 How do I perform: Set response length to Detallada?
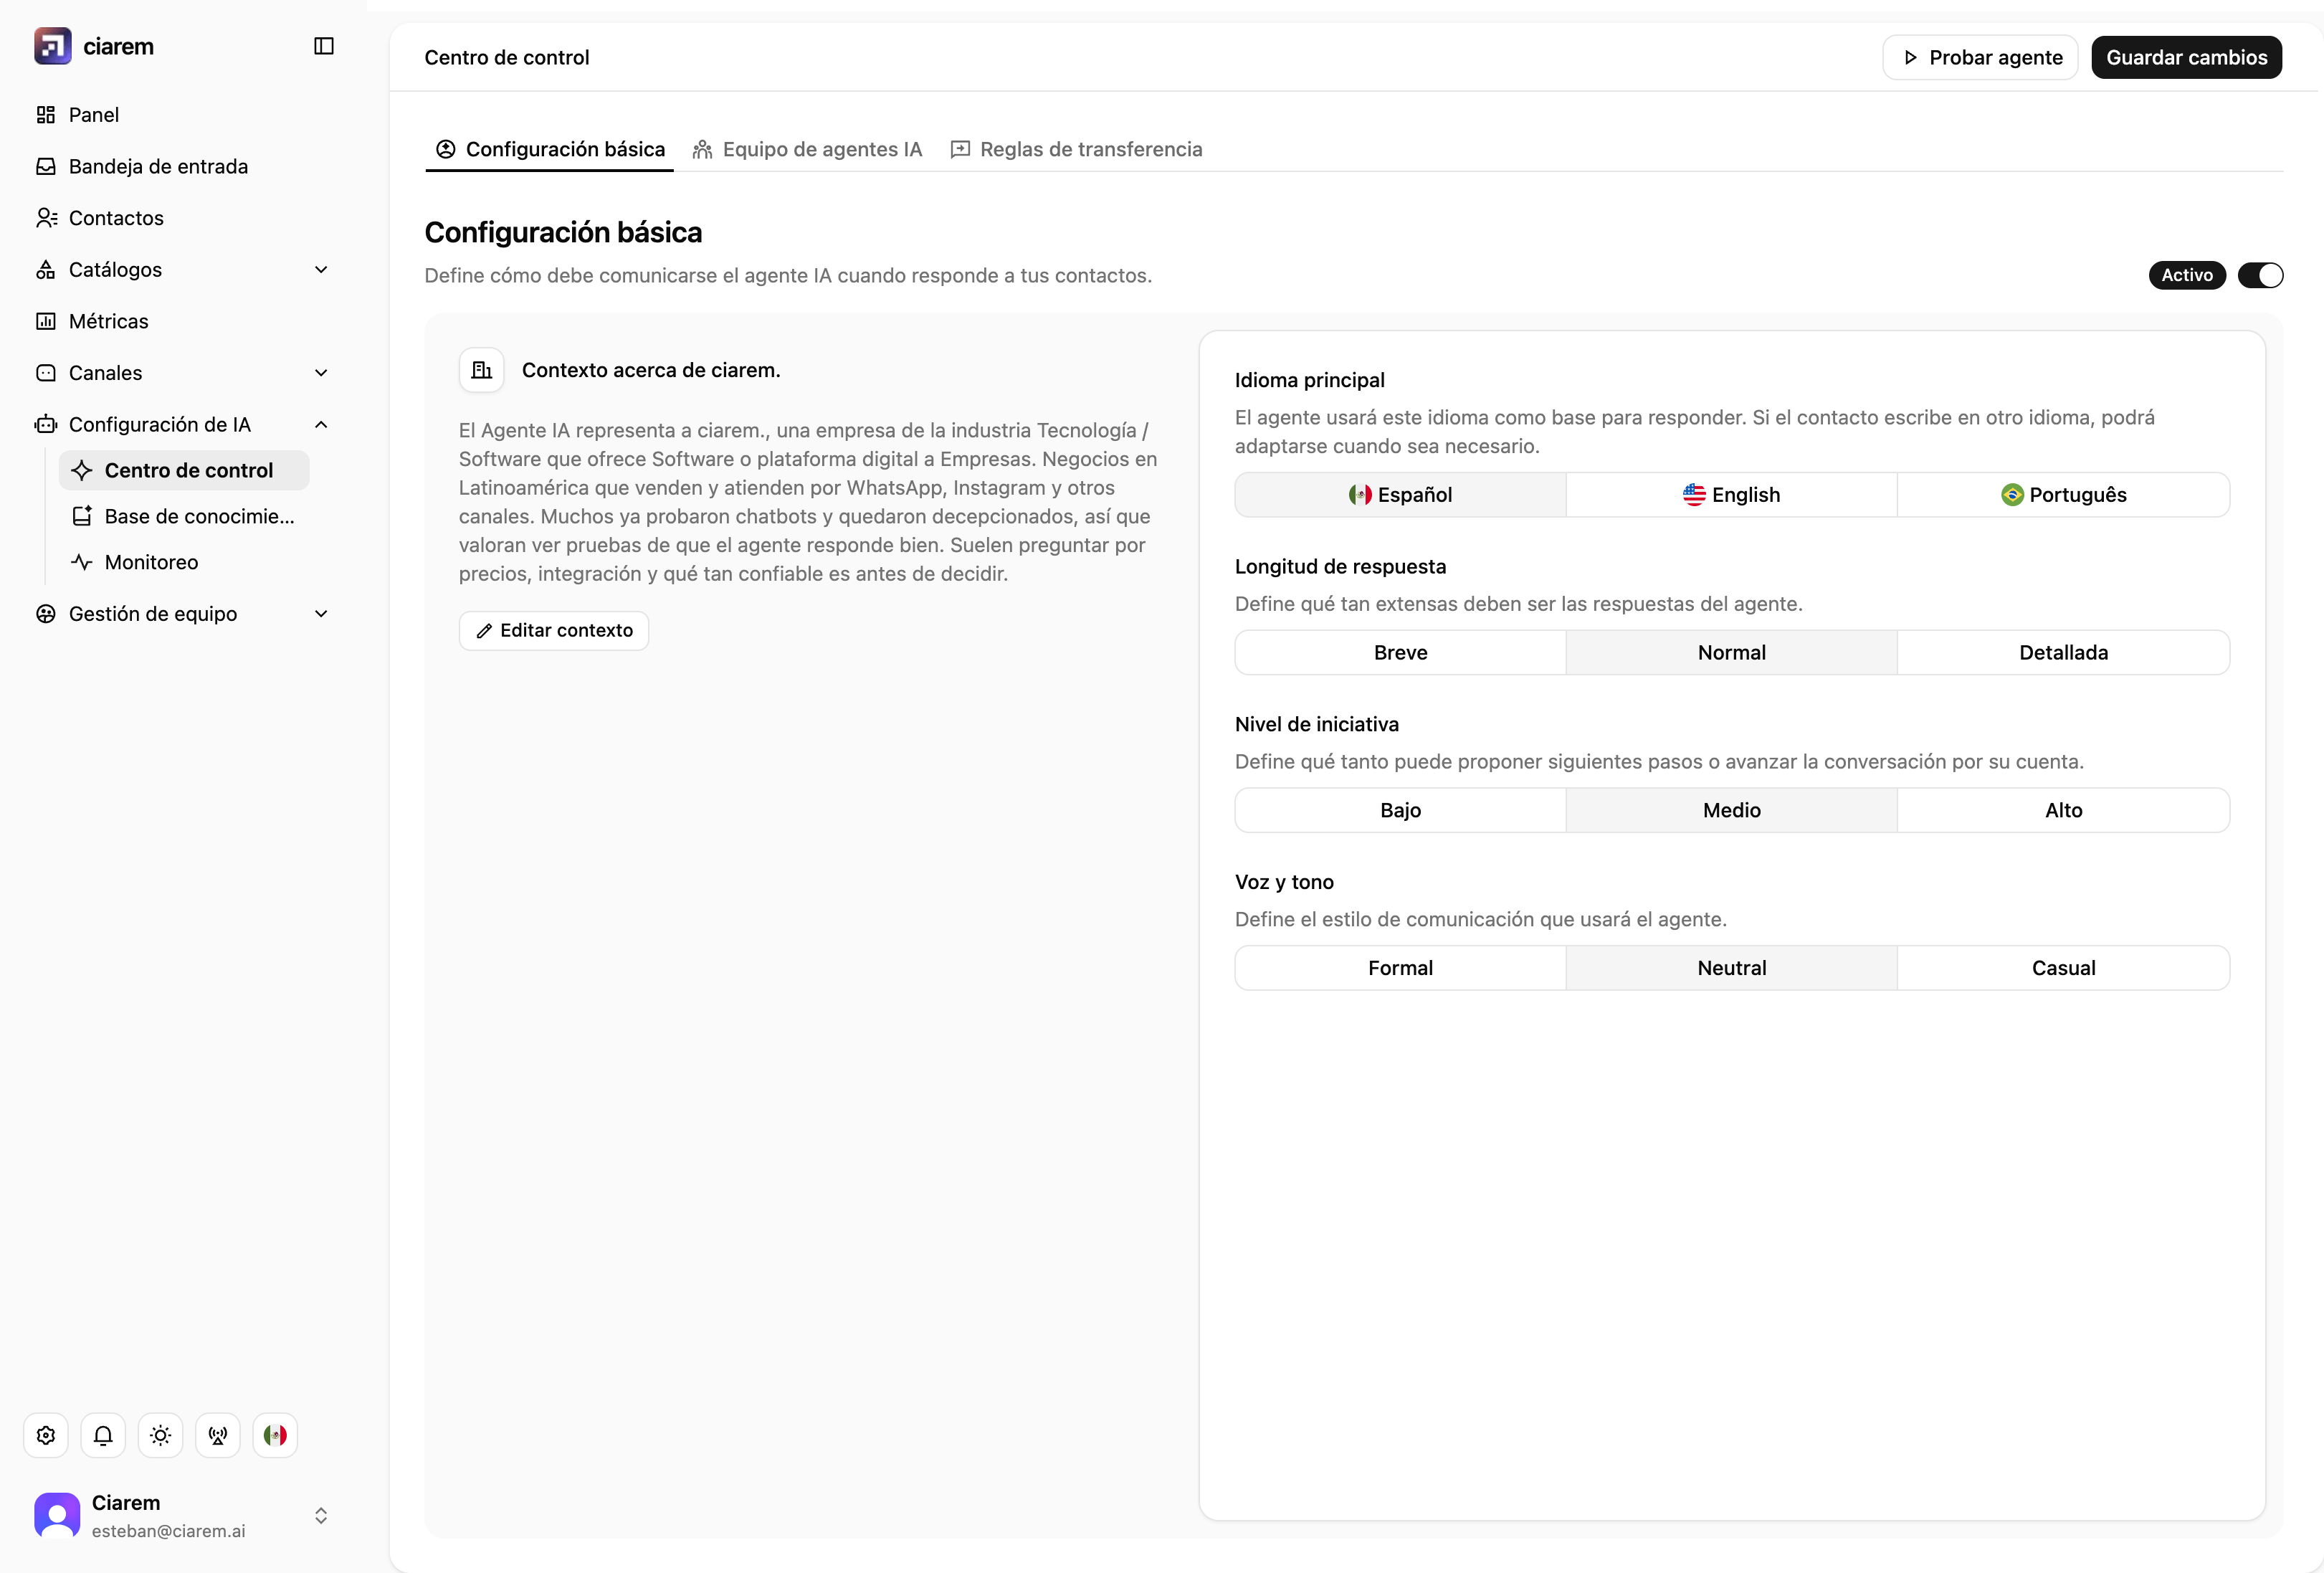point(2063,652)
